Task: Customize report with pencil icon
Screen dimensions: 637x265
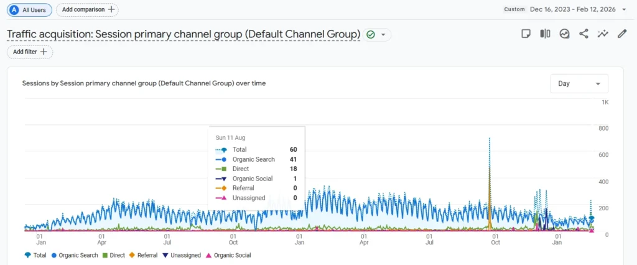Action: coord(622,34)
